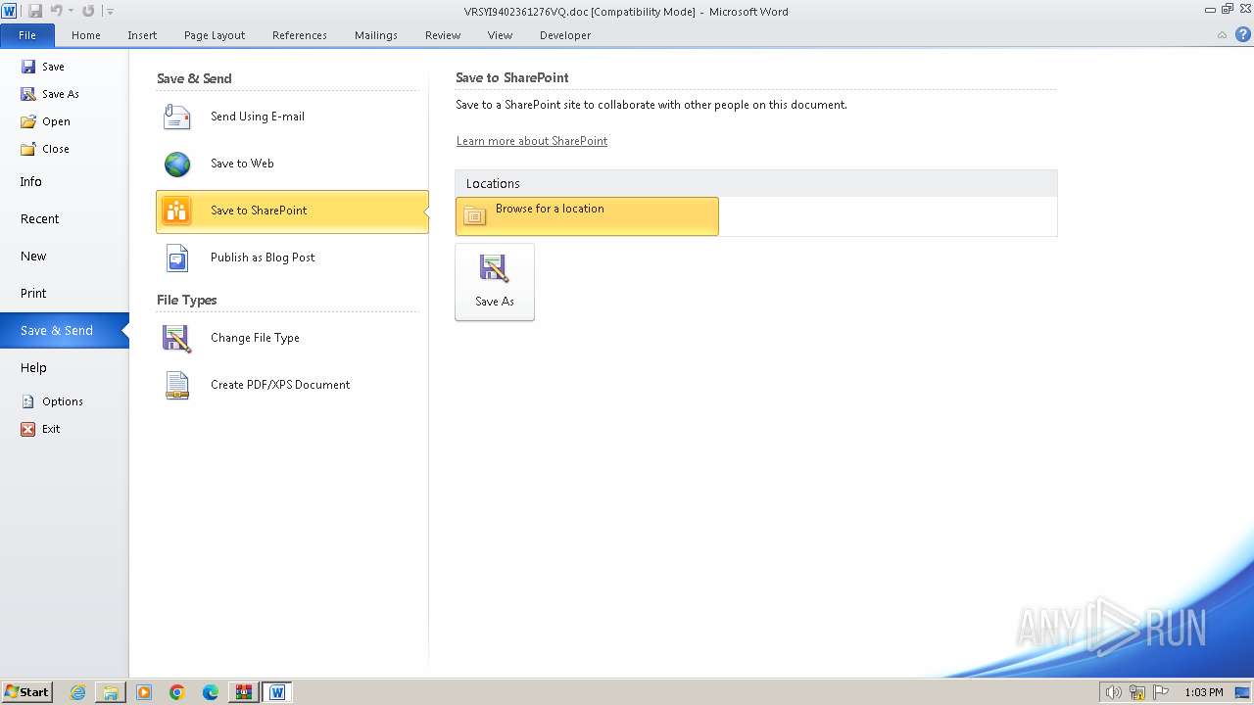Choose Create PDF/XPS Document option
Viewport: 1254px width, 705px height.
click(292, 385)
